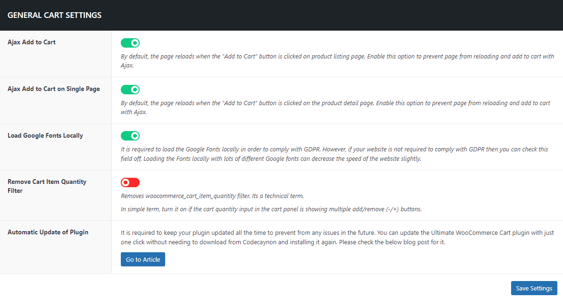The height and width of the screenshot is (298, 563).
Task: Open the Go to Article button
Action: click(x=143, y=259)
